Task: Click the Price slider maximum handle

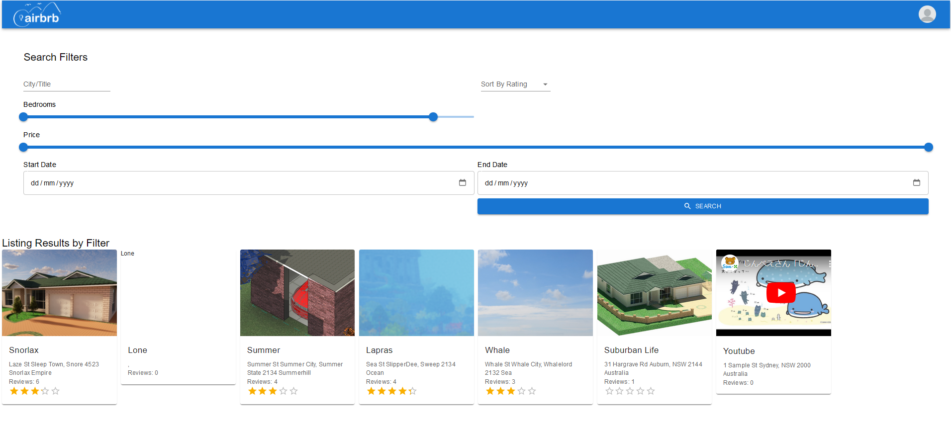Action: pos(928,147)
